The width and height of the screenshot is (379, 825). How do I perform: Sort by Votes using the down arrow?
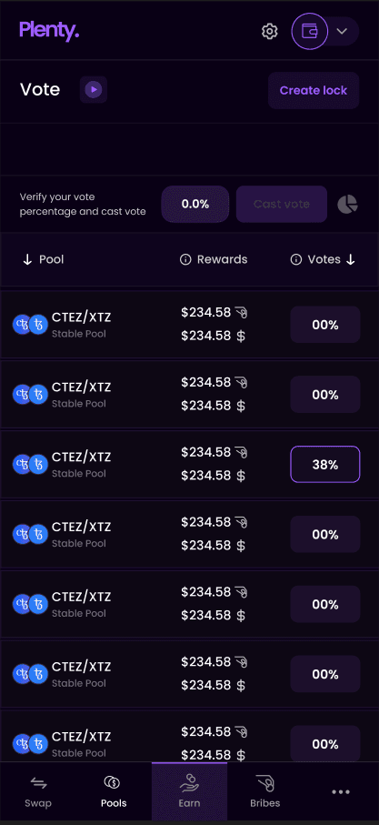coord(351,259)
